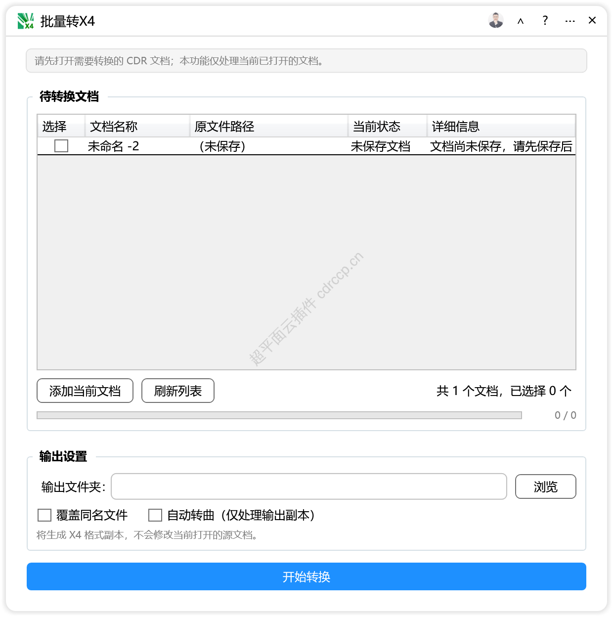Click the 文档尚未保存 detail cell

(x=501, y=146)
